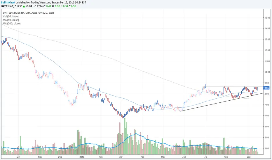Click the Jul label on time axis
The height and width of the screenshot is (160, 272).
coord(206,157)
